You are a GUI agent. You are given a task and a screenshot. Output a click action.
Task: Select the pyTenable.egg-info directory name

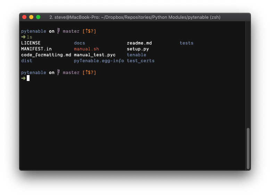point(99,61)
